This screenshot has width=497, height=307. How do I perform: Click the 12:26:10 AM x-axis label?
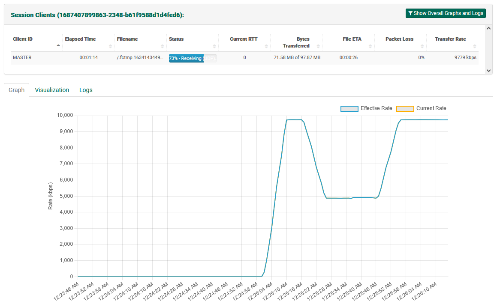pyautogui.click(x=424, y=292)
